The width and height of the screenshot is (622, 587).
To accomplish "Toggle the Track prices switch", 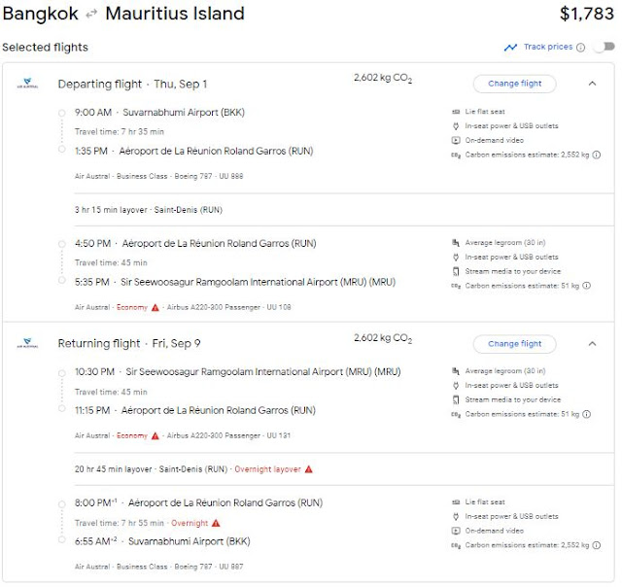I will point(605,47).
